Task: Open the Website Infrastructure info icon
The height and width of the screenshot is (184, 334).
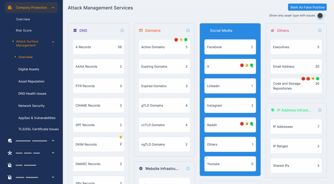Action: pos(188,168)
